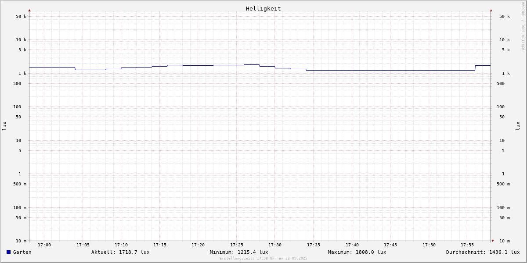This screenshot has height=263, width=527.
Task: Click the blue Garten legend color square
Action: click(x=8, y=252)
